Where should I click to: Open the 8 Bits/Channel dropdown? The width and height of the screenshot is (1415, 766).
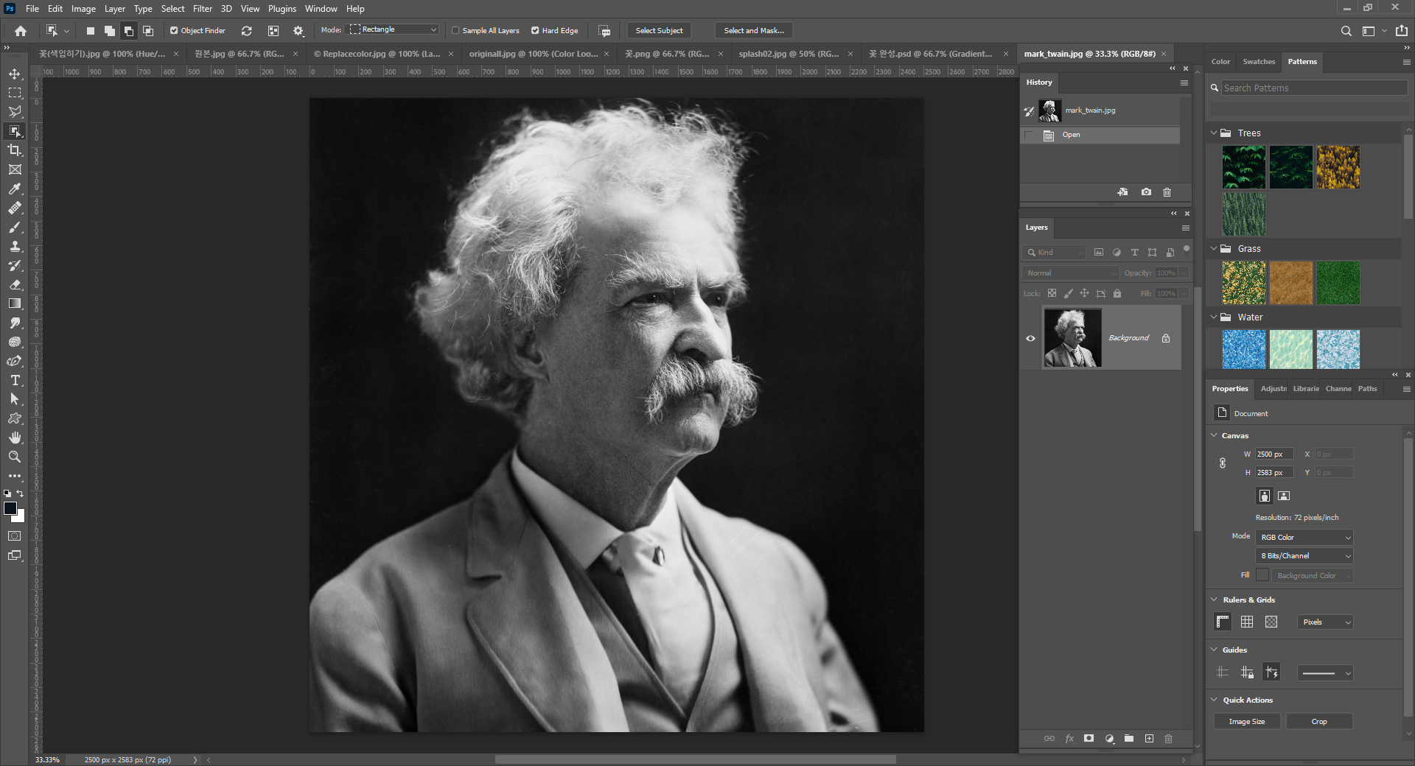point(1304,556)
